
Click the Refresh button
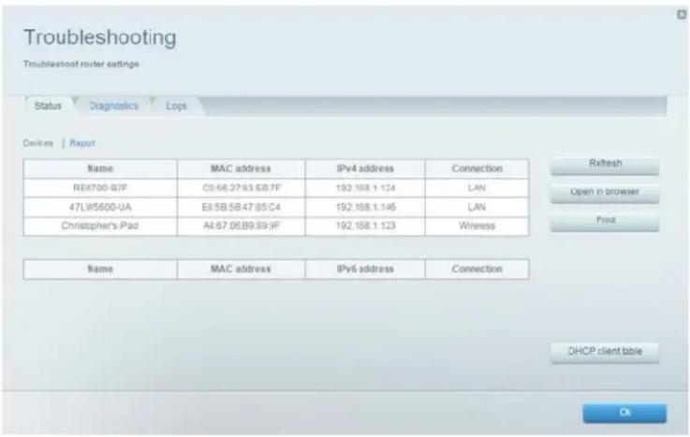point(605,164)
